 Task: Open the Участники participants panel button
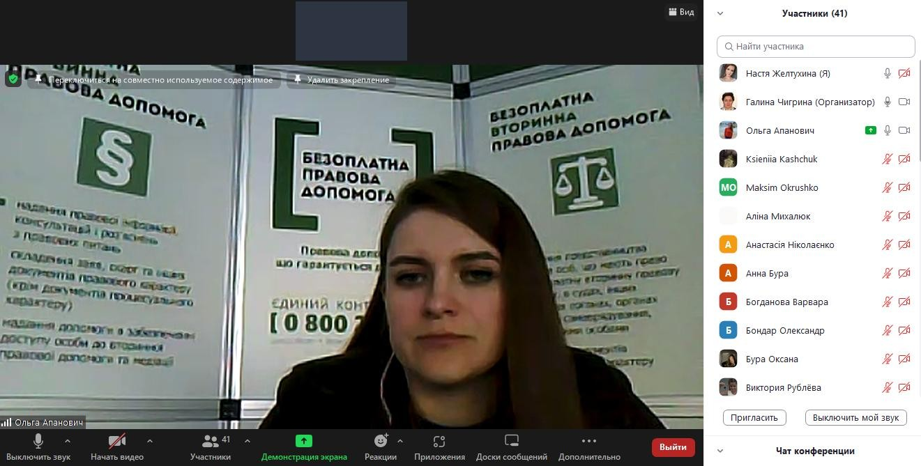211,446
